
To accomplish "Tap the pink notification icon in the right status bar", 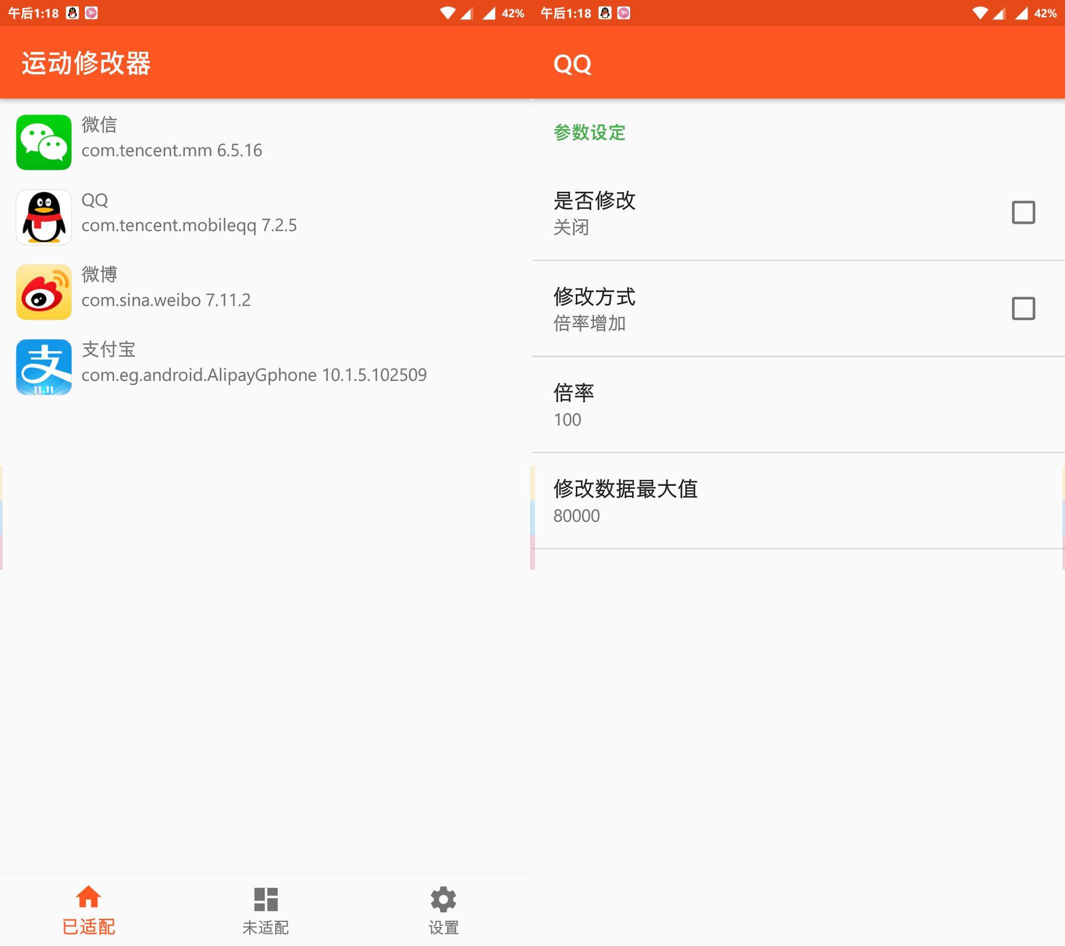I will pyautogui.click(x=624, y=13).
